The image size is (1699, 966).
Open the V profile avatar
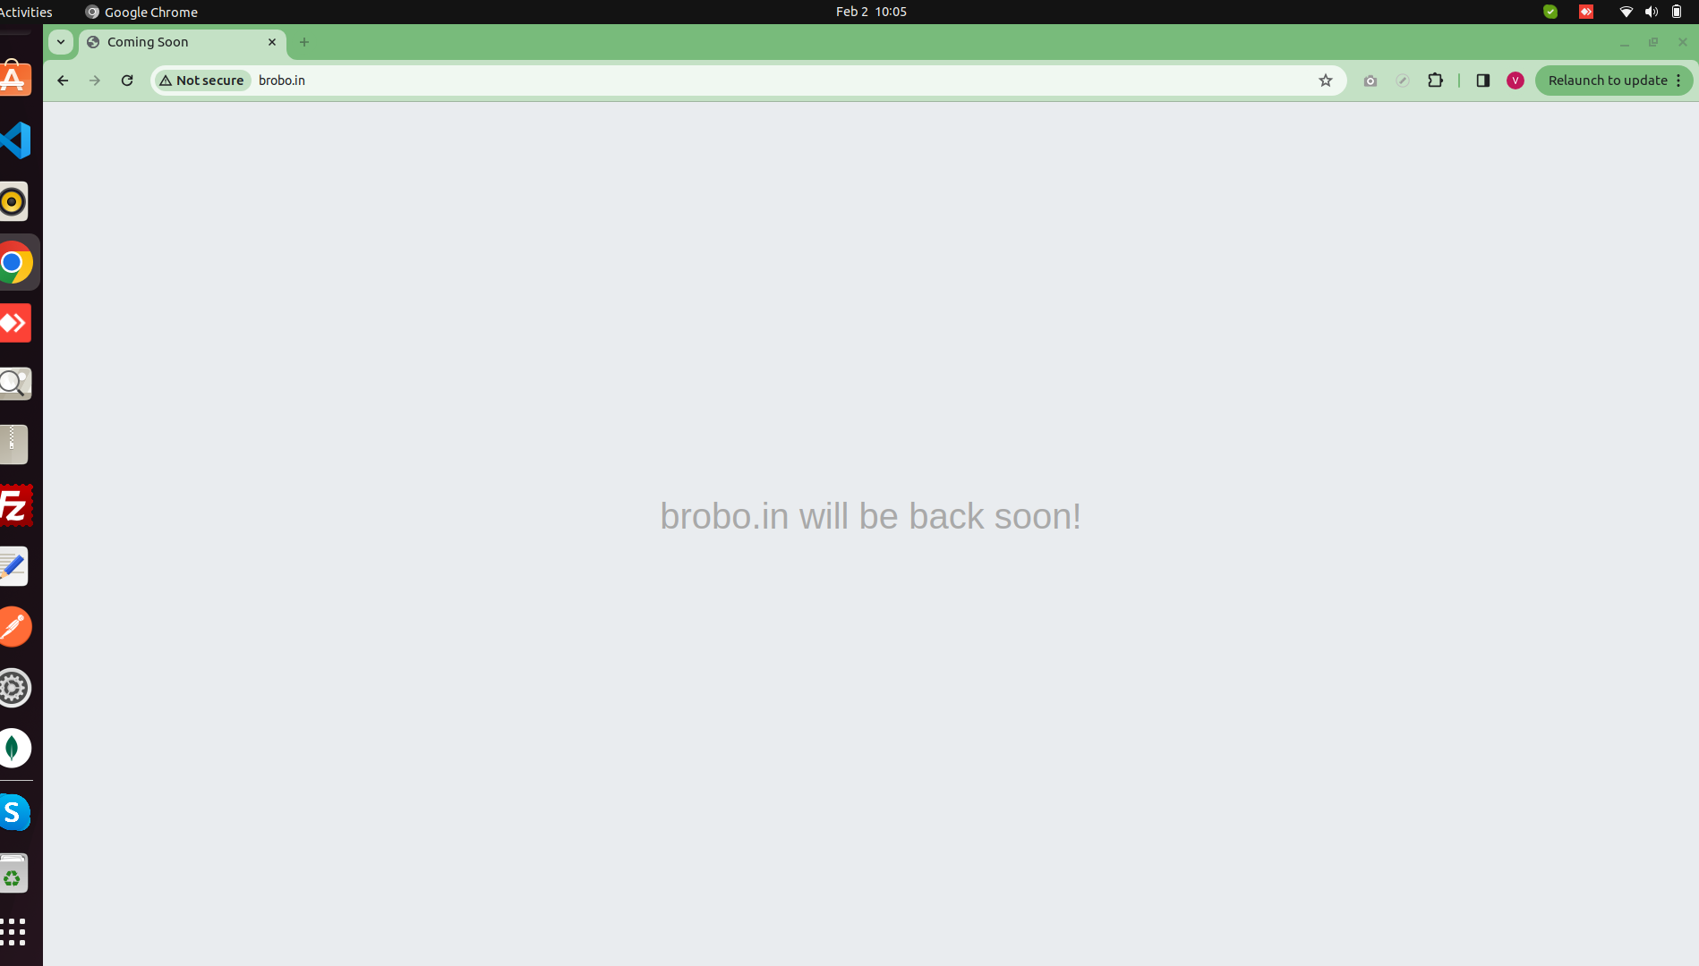[x=1515, y=80]
